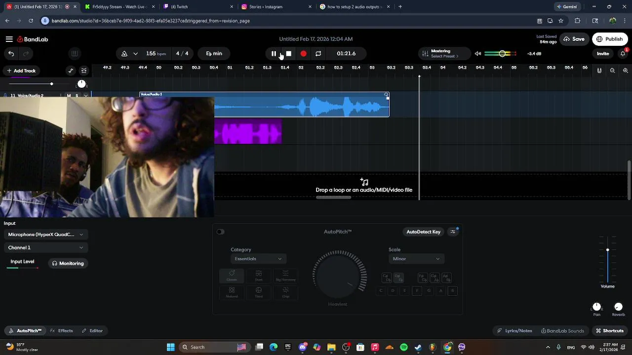Undo the last action
The image size is (632, 355).
point(11,54)
